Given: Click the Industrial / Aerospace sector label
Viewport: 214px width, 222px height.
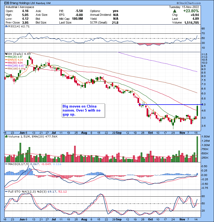Looking at the screenshot, I should click(20, 7).
